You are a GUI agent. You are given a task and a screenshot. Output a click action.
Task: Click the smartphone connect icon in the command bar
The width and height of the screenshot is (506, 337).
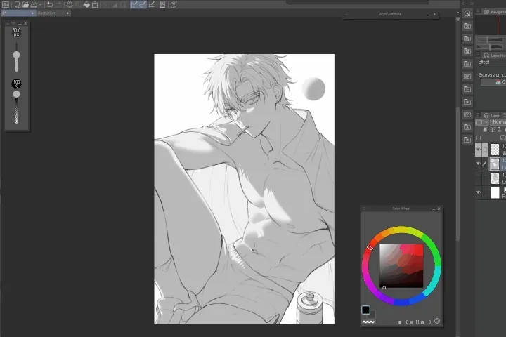tap(162, 4)
